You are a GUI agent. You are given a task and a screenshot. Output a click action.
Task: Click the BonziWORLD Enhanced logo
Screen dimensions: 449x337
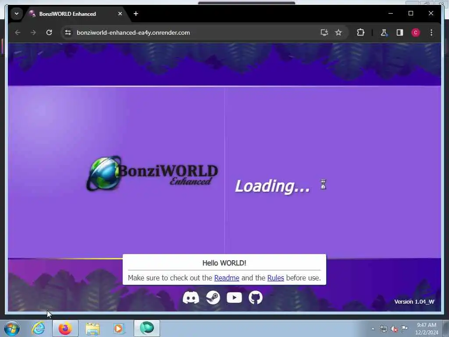[152, 174]
